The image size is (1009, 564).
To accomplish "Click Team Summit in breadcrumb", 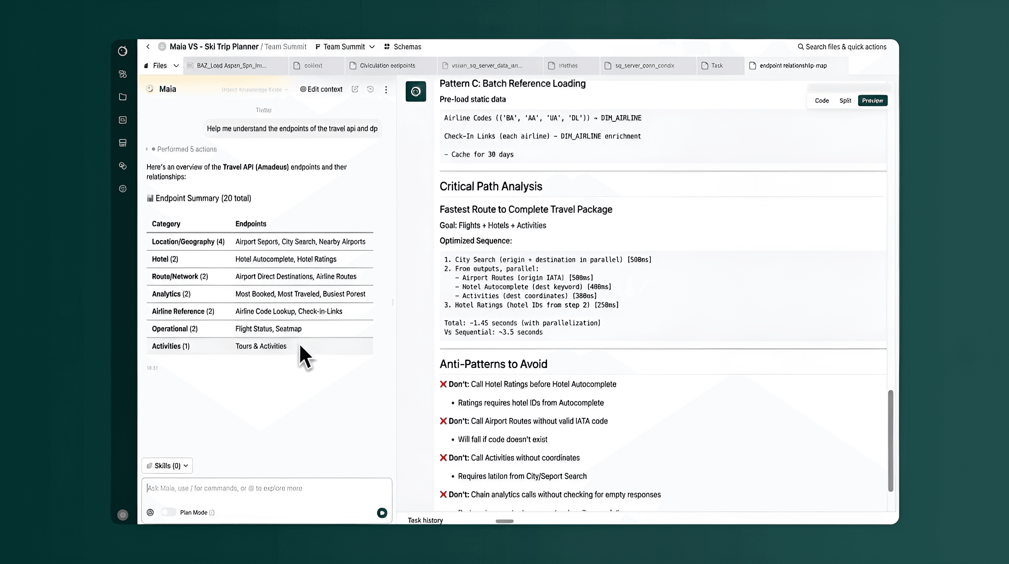I will pyautogui.click(x=285, y=47).
